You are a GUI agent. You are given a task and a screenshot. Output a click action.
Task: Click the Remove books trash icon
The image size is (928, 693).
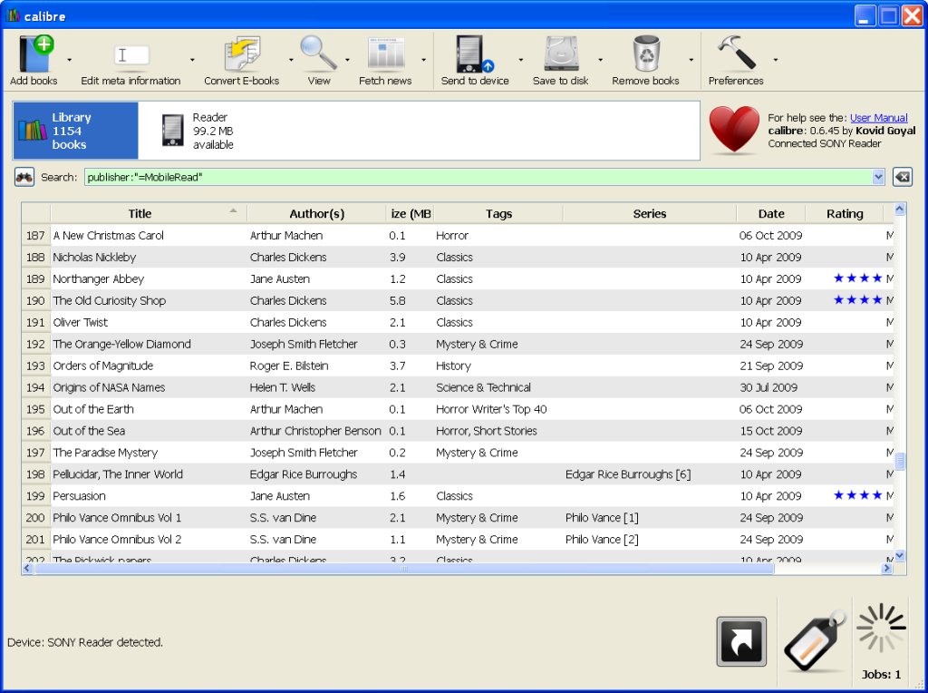tap(645, 54)
